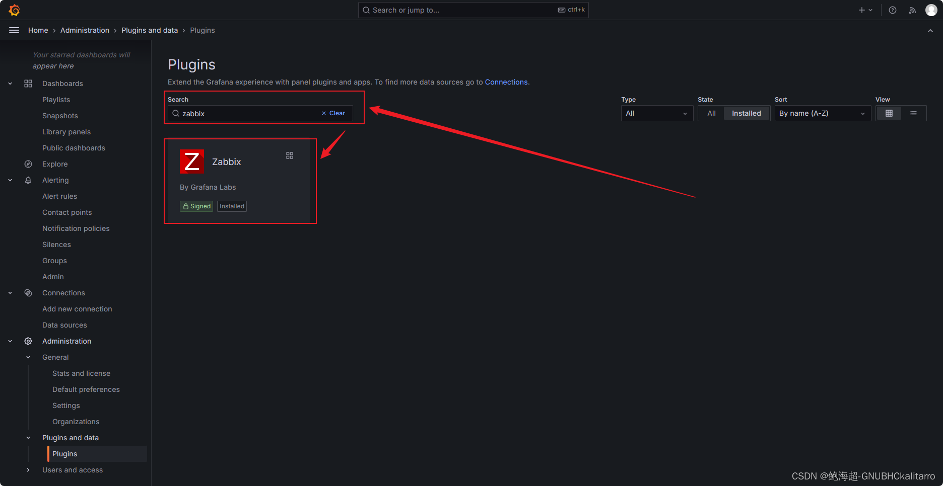Viewport: 943px width, 486px height.
Task: Open alerting Groups in sidebar
Action: coord(54,261)
